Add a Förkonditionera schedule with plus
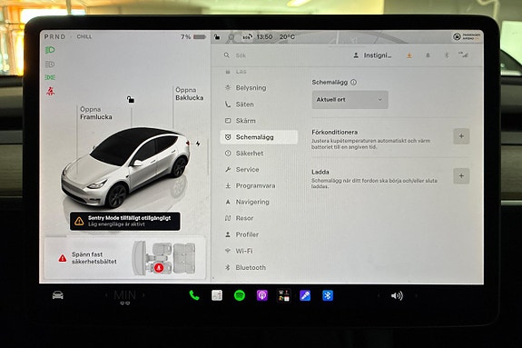The image size is (522, 348). [461, 136]
